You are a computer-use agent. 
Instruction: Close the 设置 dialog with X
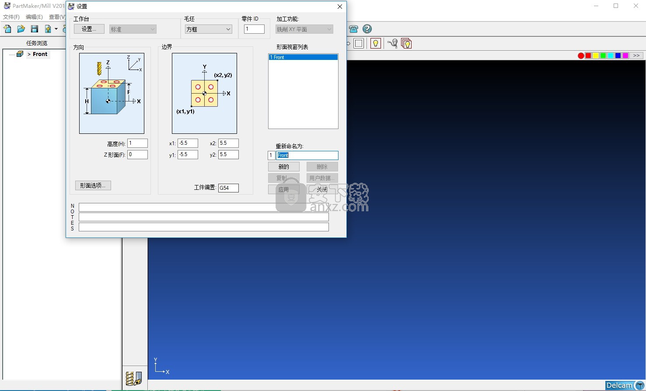coord(340,7)
